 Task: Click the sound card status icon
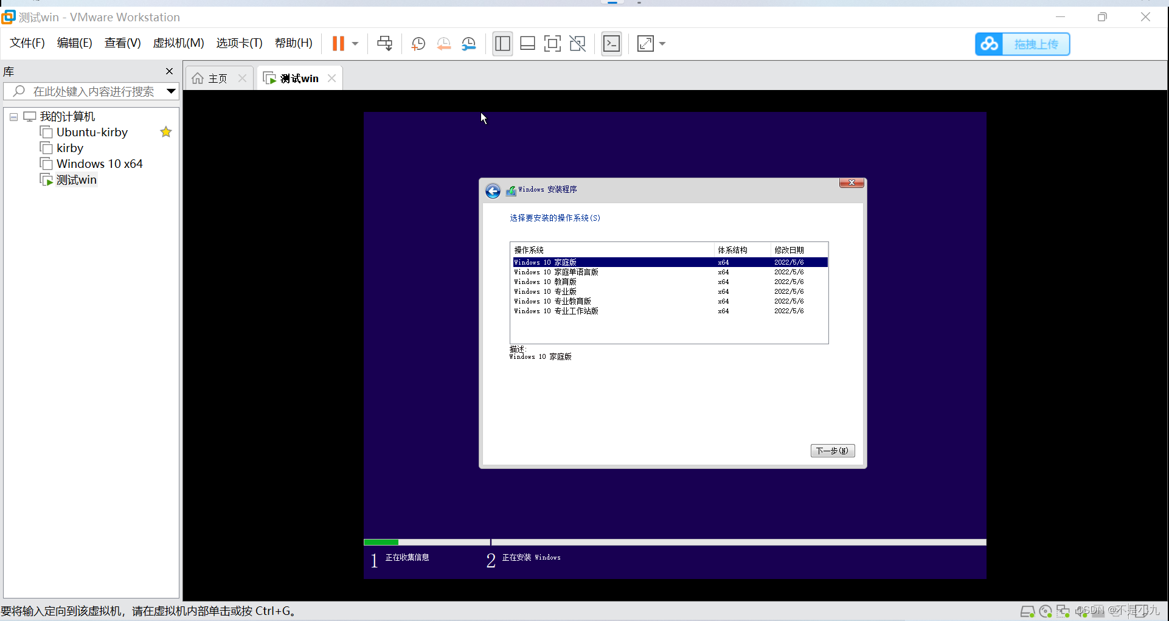coord(1081,611)
